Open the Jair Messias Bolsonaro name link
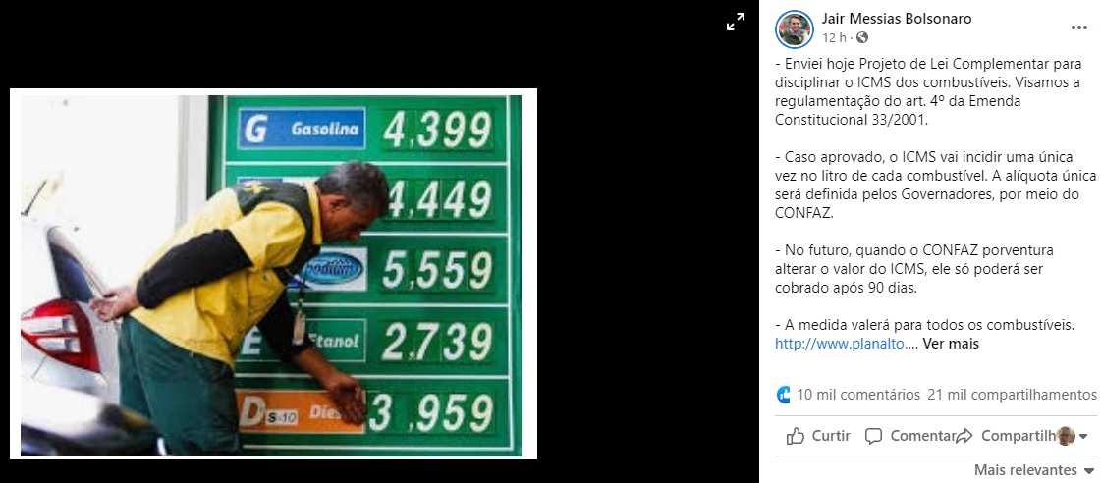 tap(896, 19)
